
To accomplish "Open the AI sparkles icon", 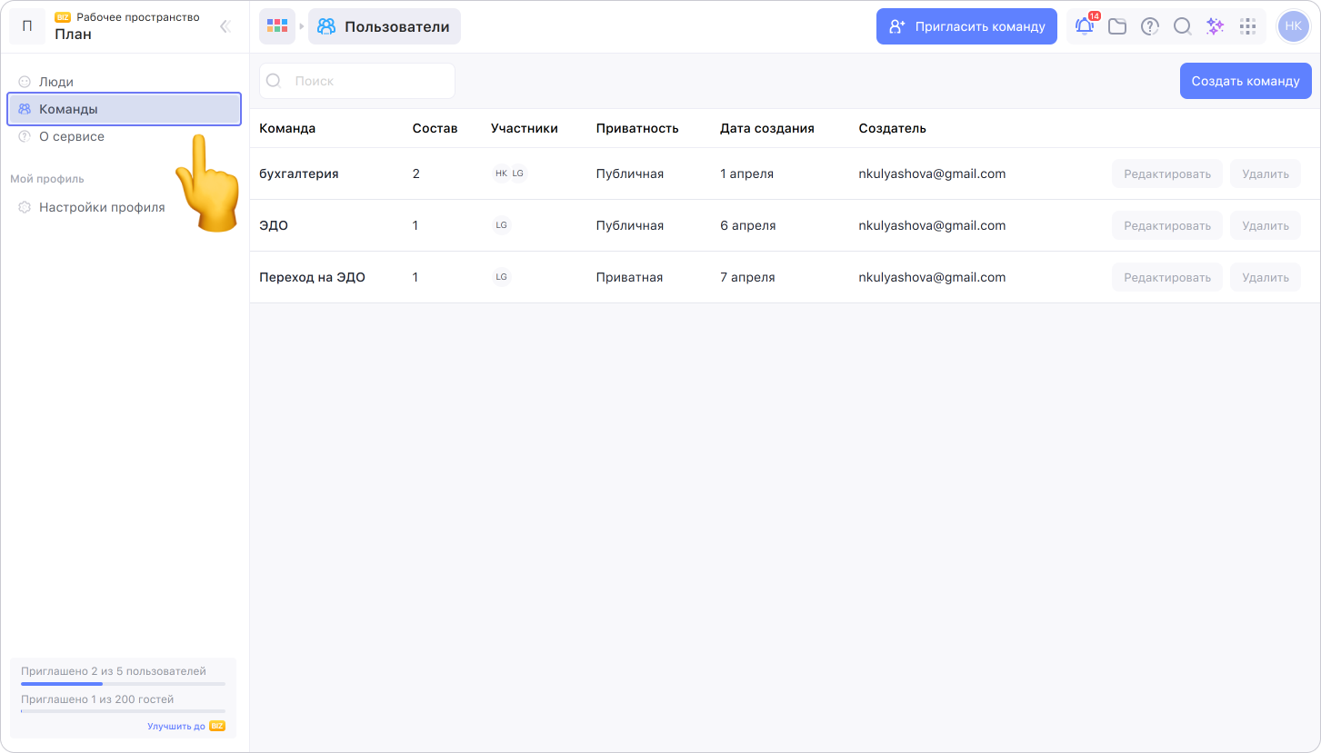I will click(x=1215, y=26).
